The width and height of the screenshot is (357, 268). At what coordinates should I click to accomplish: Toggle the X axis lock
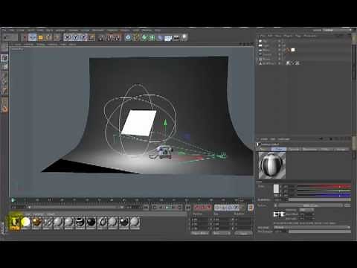click(68, 38)
